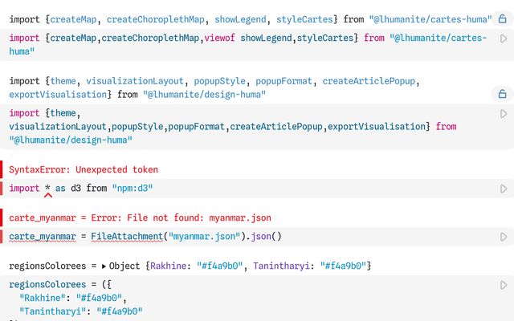Click Rakhine property in Object output

(x=168, y=266)
